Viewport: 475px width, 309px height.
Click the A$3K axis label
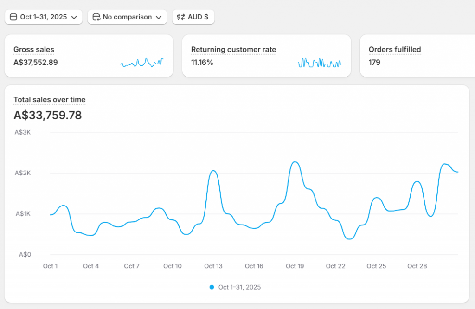pos(24,132)
